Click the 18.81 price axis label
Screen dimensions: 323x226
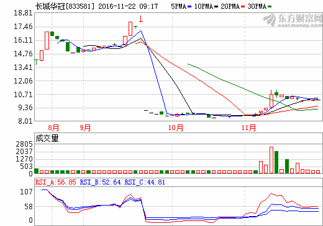pyautogui.click(x=23, y=13)
